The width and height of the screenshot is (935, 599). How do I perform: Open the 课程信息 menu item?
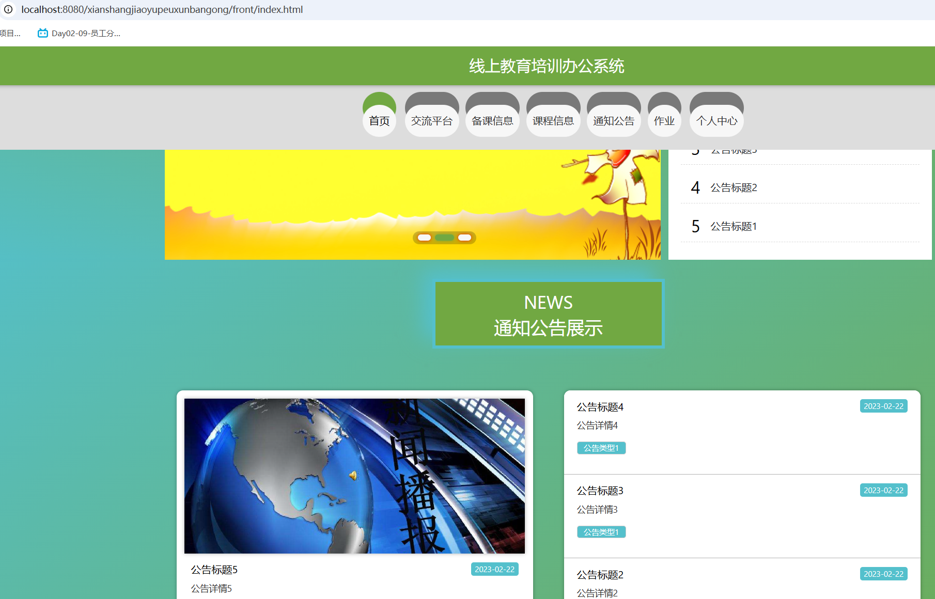(x=553, y=120)
